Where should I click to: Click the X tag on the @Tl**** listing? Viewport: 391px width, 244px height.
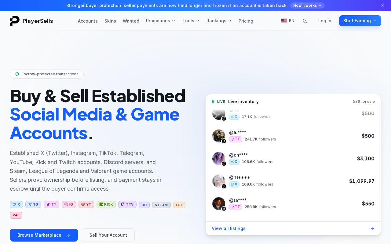234,184
